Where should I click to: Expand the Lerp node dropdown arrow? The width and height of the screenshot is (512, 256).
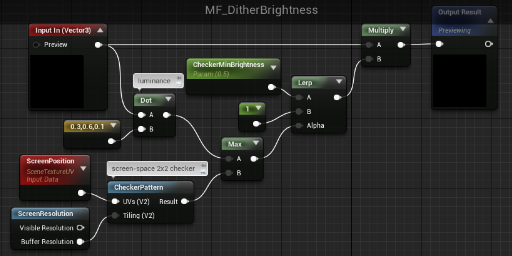339,82
